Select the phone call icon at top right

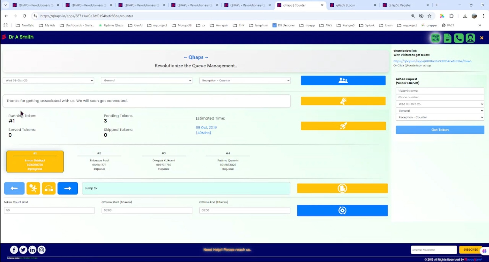tap(458, 38)
